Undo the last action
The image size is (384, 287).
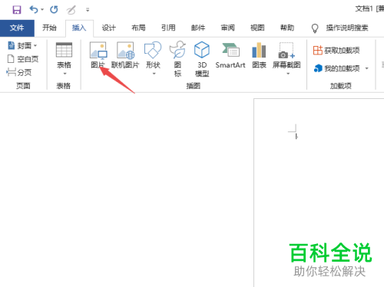34,10
